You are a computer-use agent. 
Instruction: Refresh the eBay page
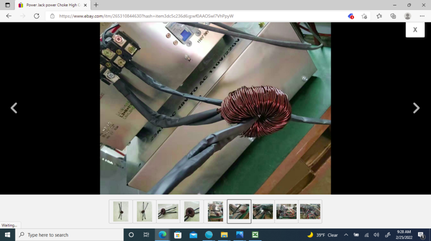[x=37, y=16]
